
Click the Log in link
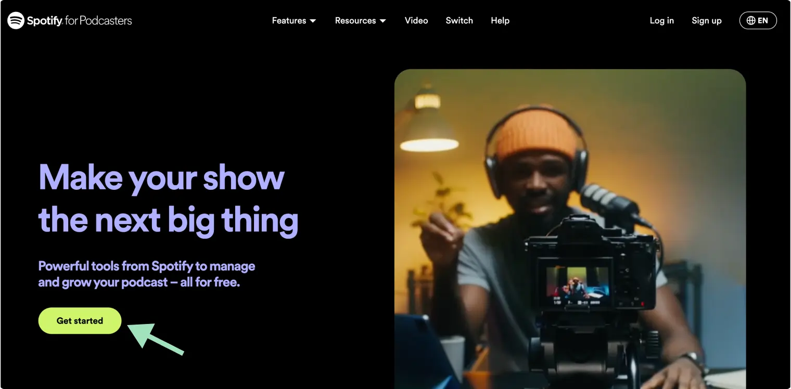pyautogui.click(x=661, y=20)
